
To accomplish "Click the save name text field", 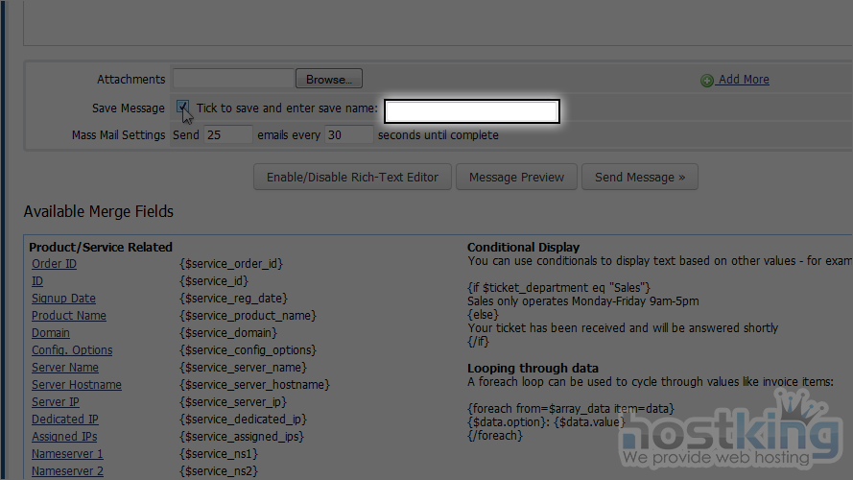I will click(x=471, y=111).
